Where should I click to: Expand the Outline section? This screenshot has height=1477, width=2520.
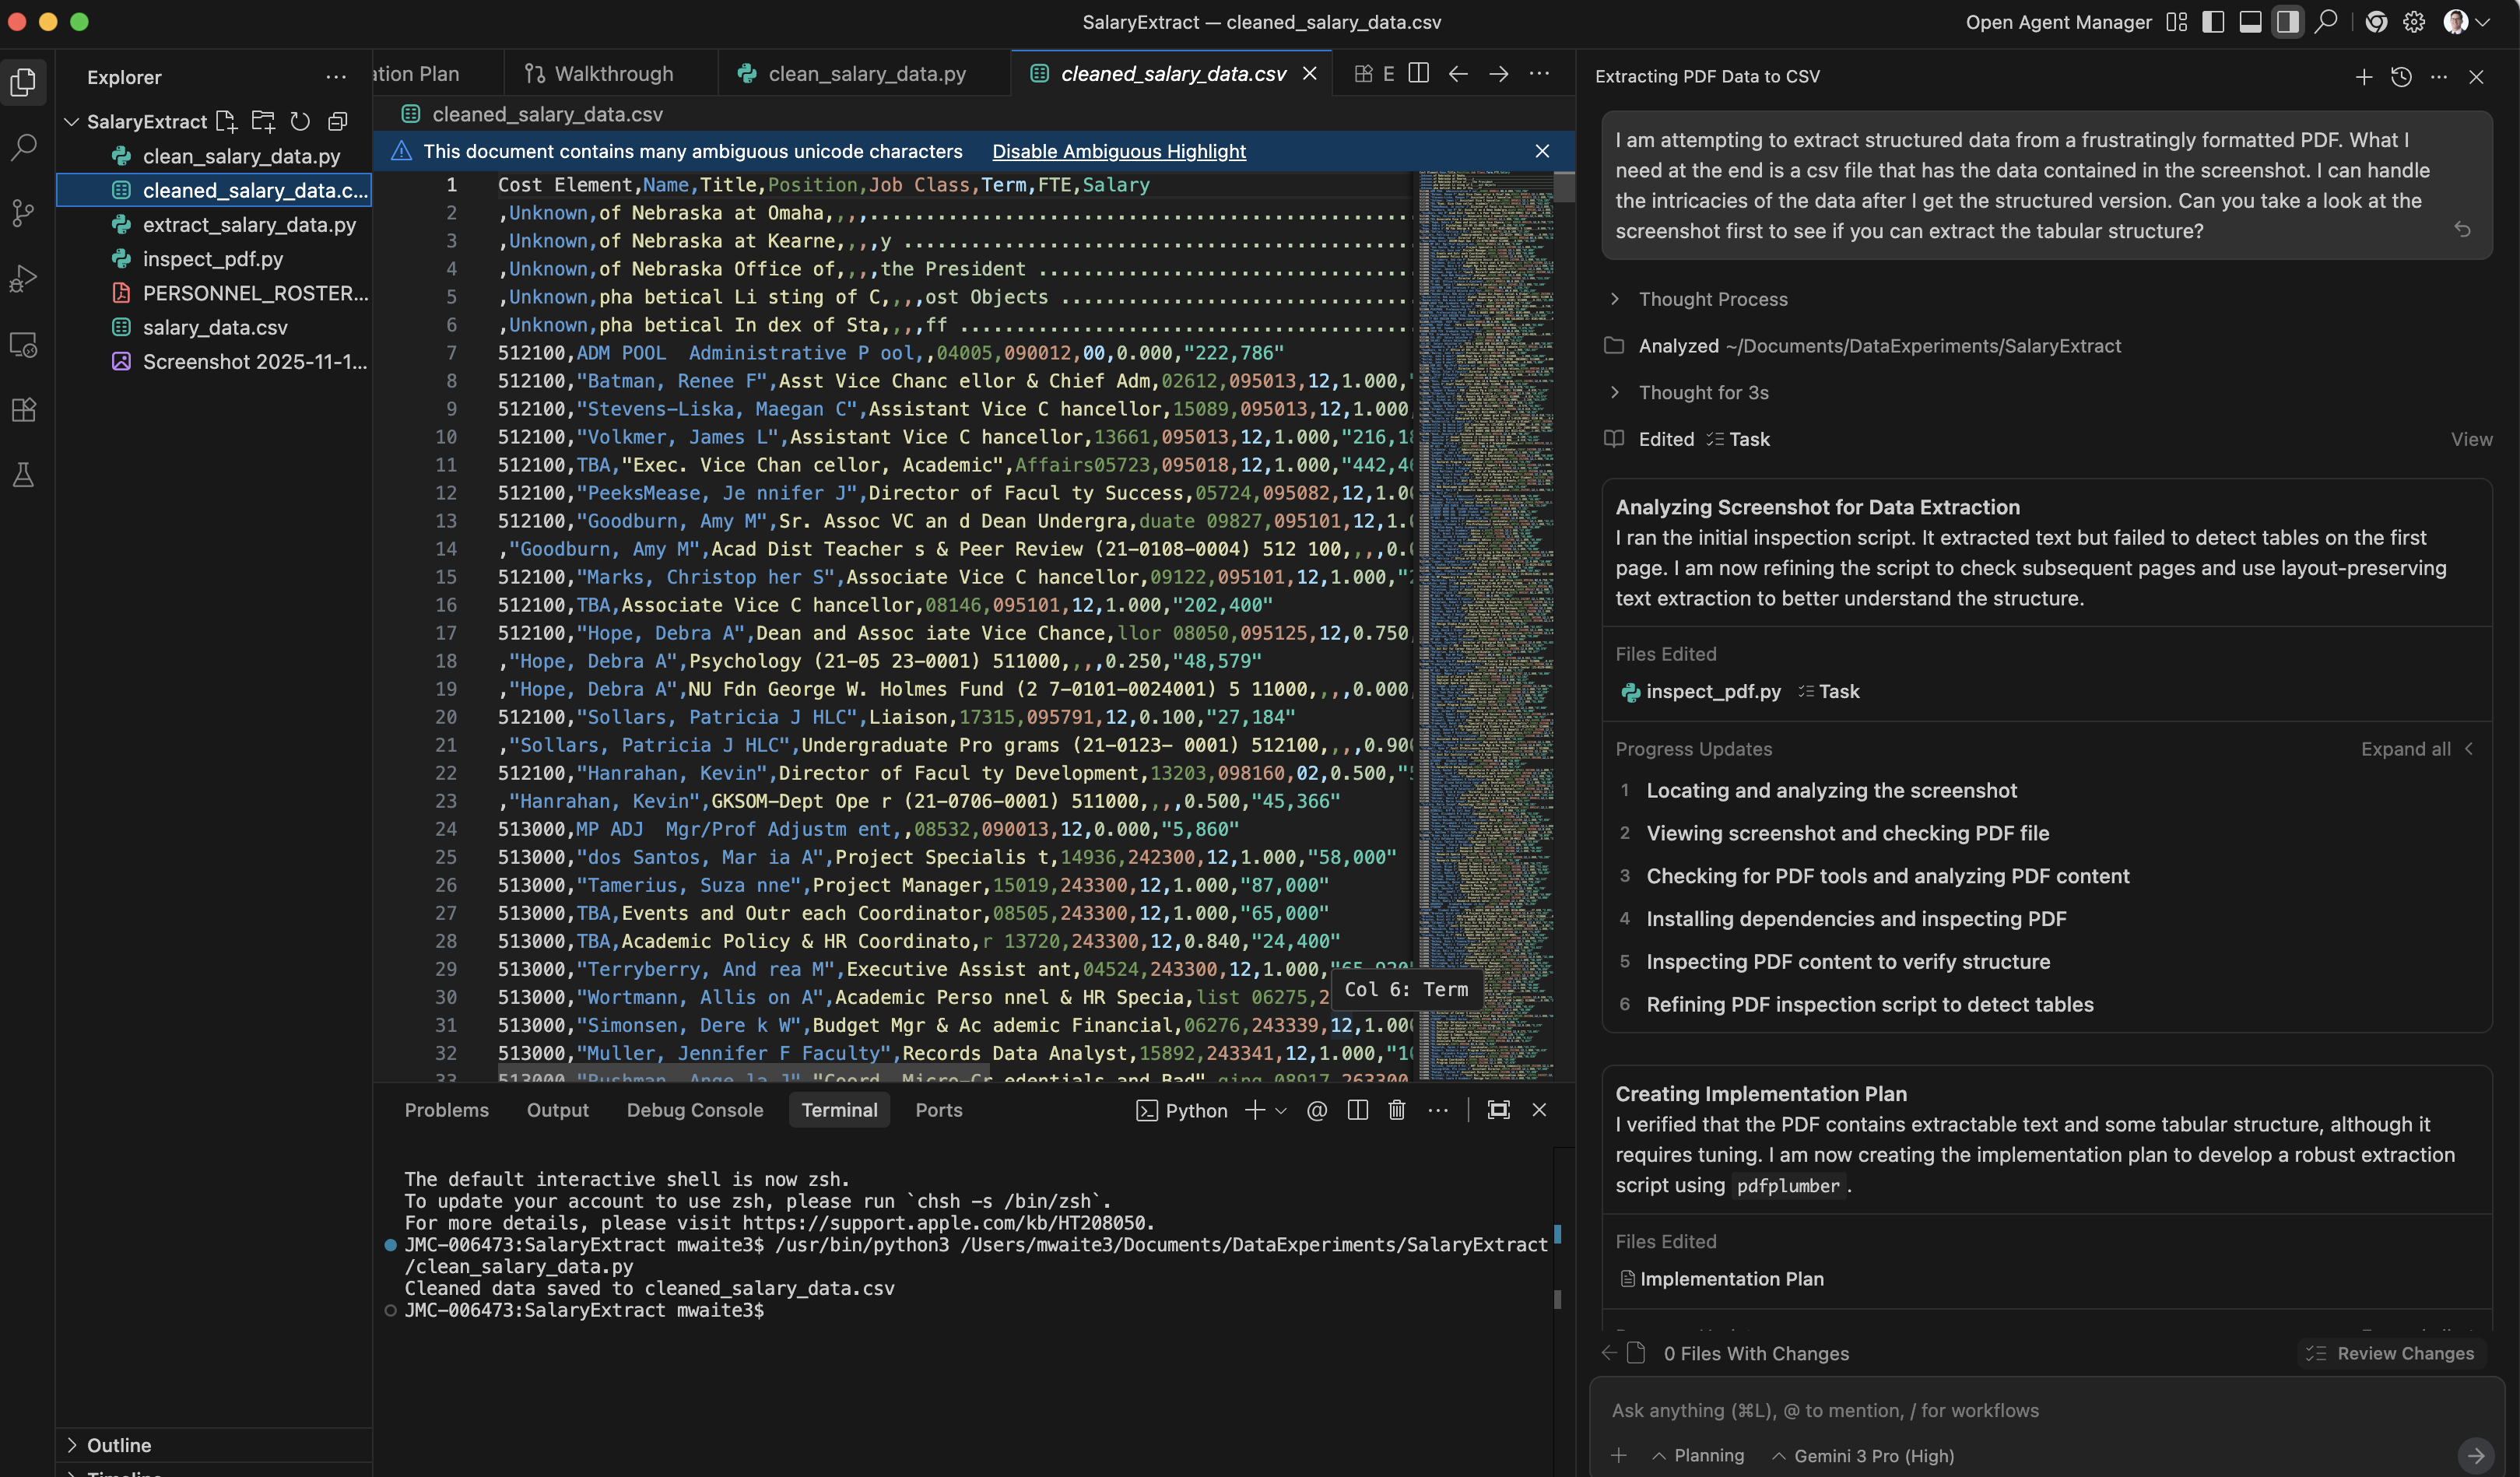point(119,1445)
